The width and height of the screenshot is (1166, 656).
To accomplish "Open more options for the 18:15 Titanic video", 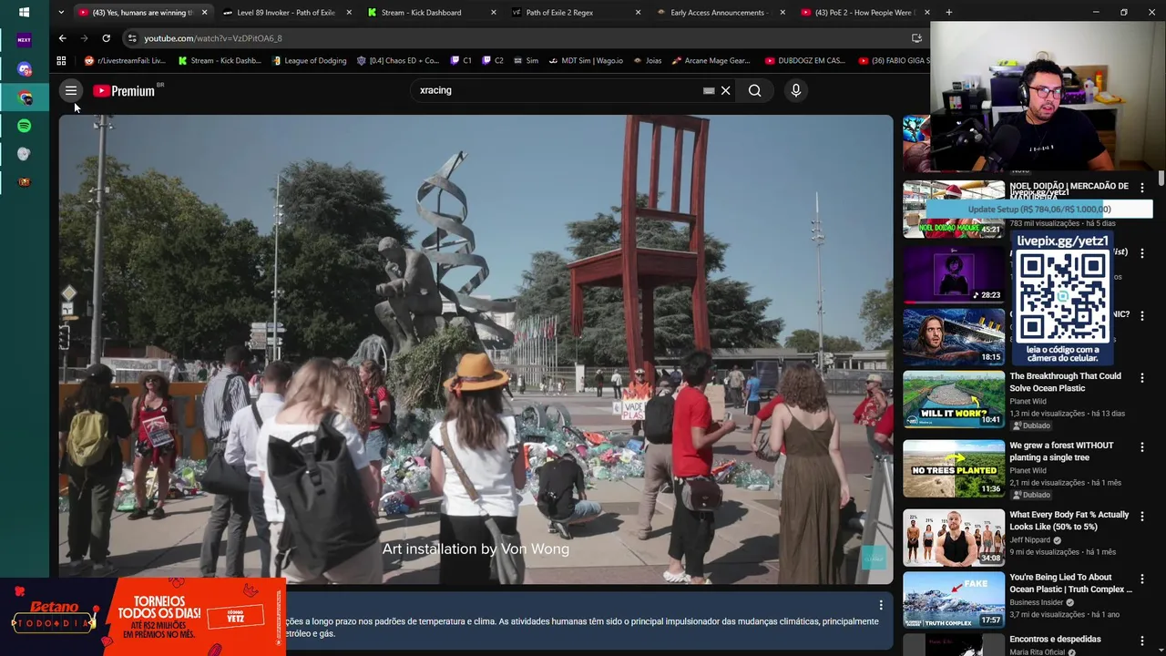I will pos(1141,316).
